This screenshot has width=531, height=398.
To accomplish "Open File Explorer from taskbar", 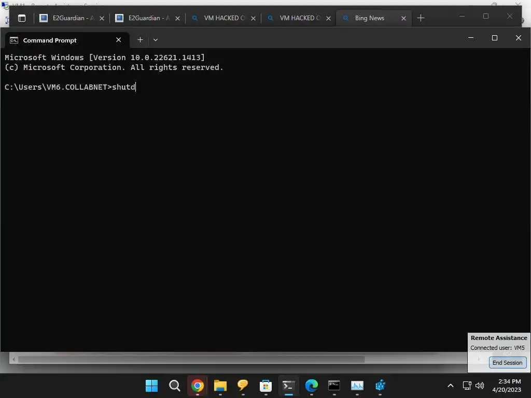I will [220, 386].
